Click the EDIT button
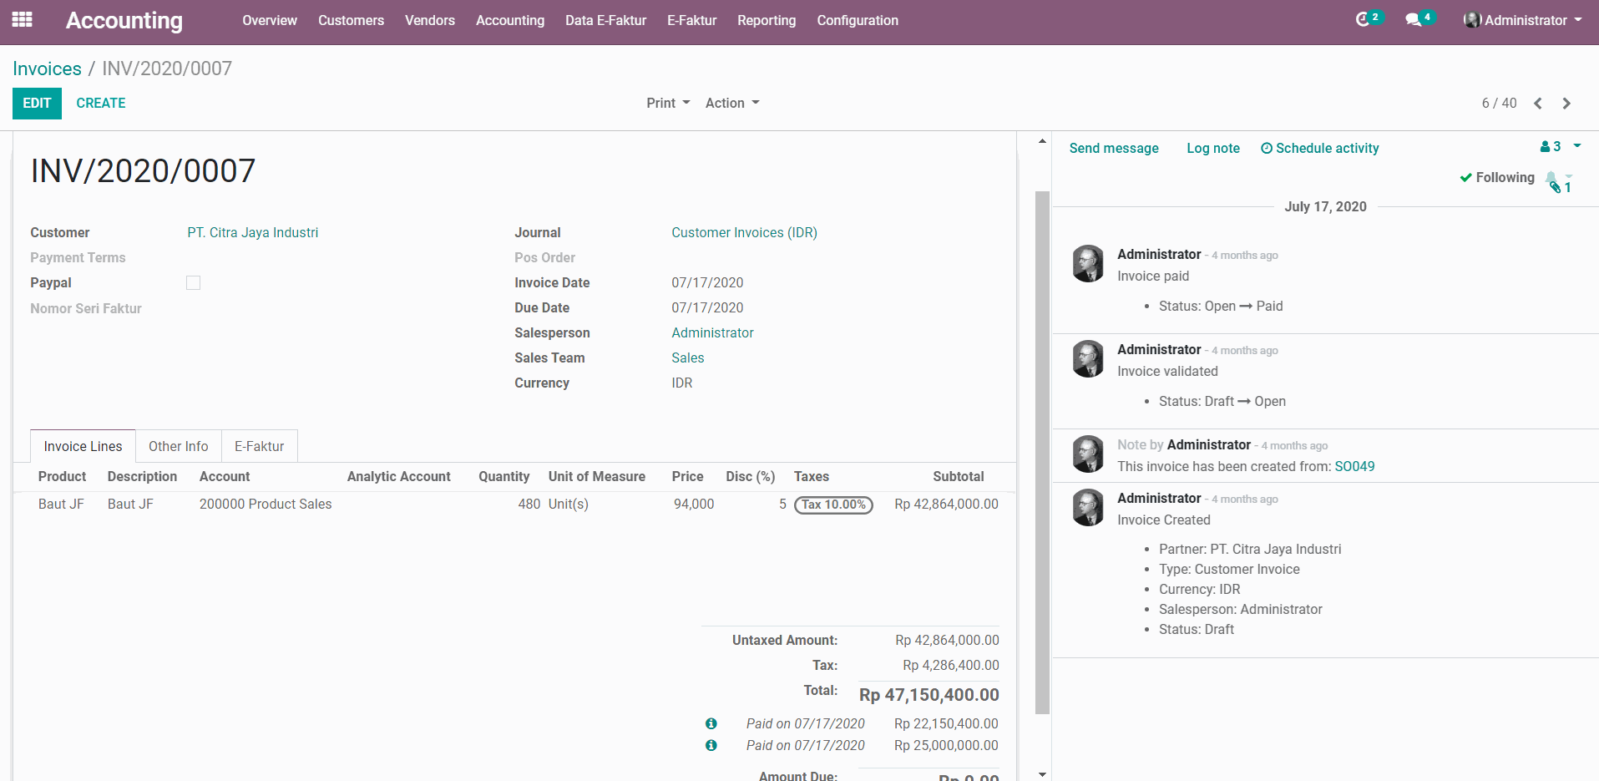This screenshot has width=1599, height=781. tap(37, 104)
